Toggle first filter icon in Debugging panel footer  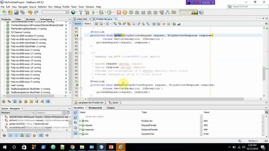pos(4,102)
